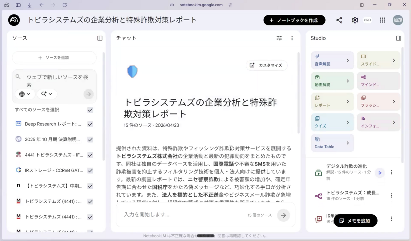Screen dimensions: 411x241
Task: Go back with the browser back arrow
Action: 41,5
